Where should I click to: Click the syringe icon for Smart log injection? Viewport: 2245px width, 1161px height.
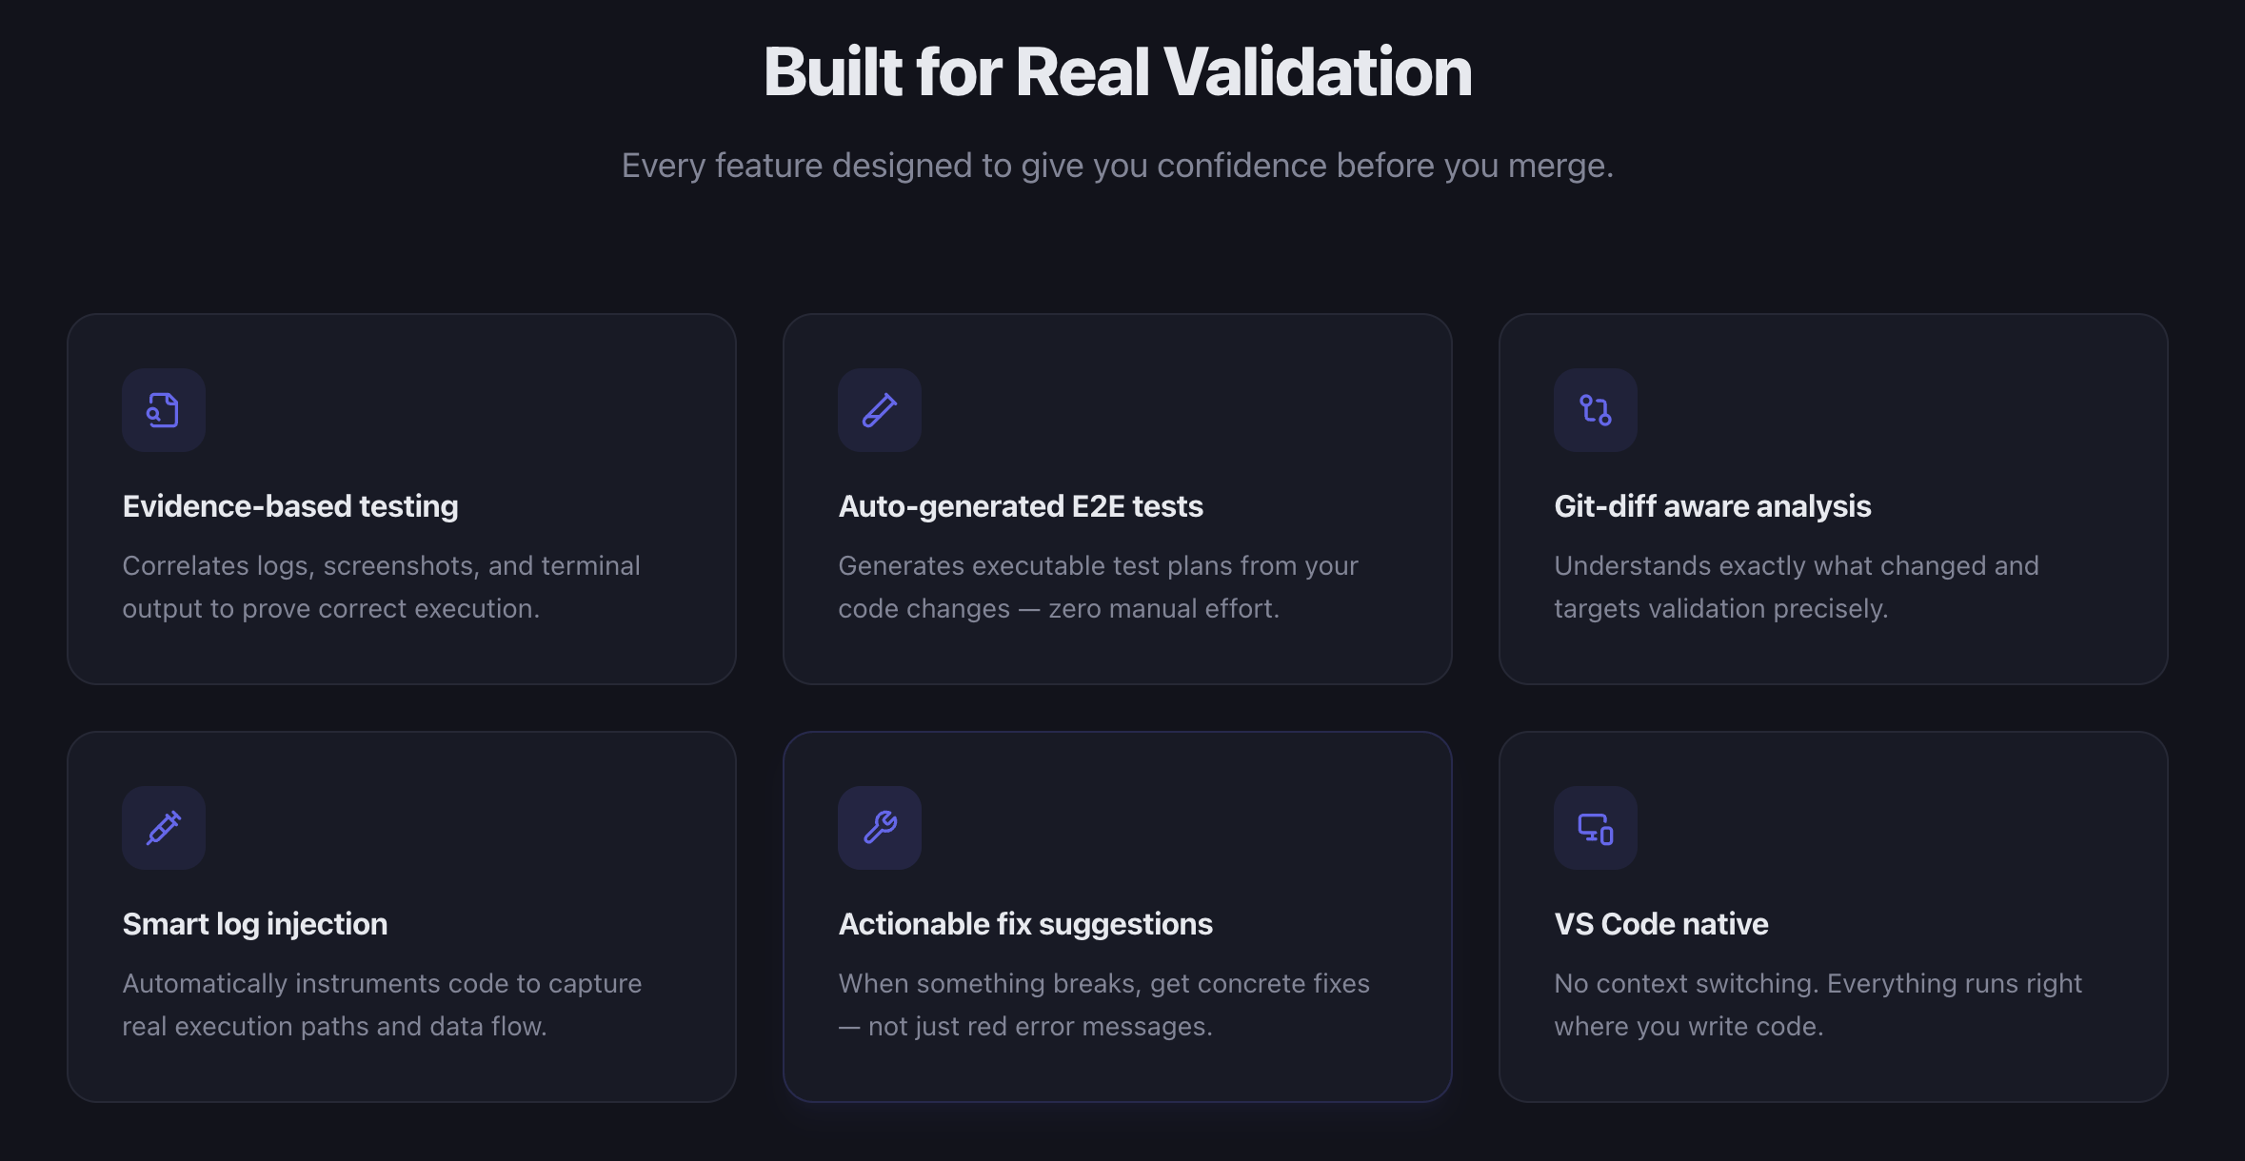pyautogui.click(x=163, y=828)
